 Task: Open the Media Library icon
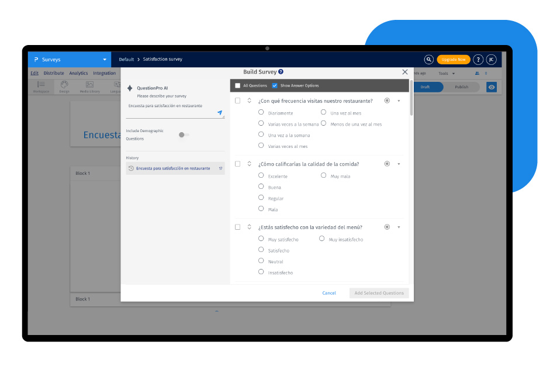click(90, 87)
